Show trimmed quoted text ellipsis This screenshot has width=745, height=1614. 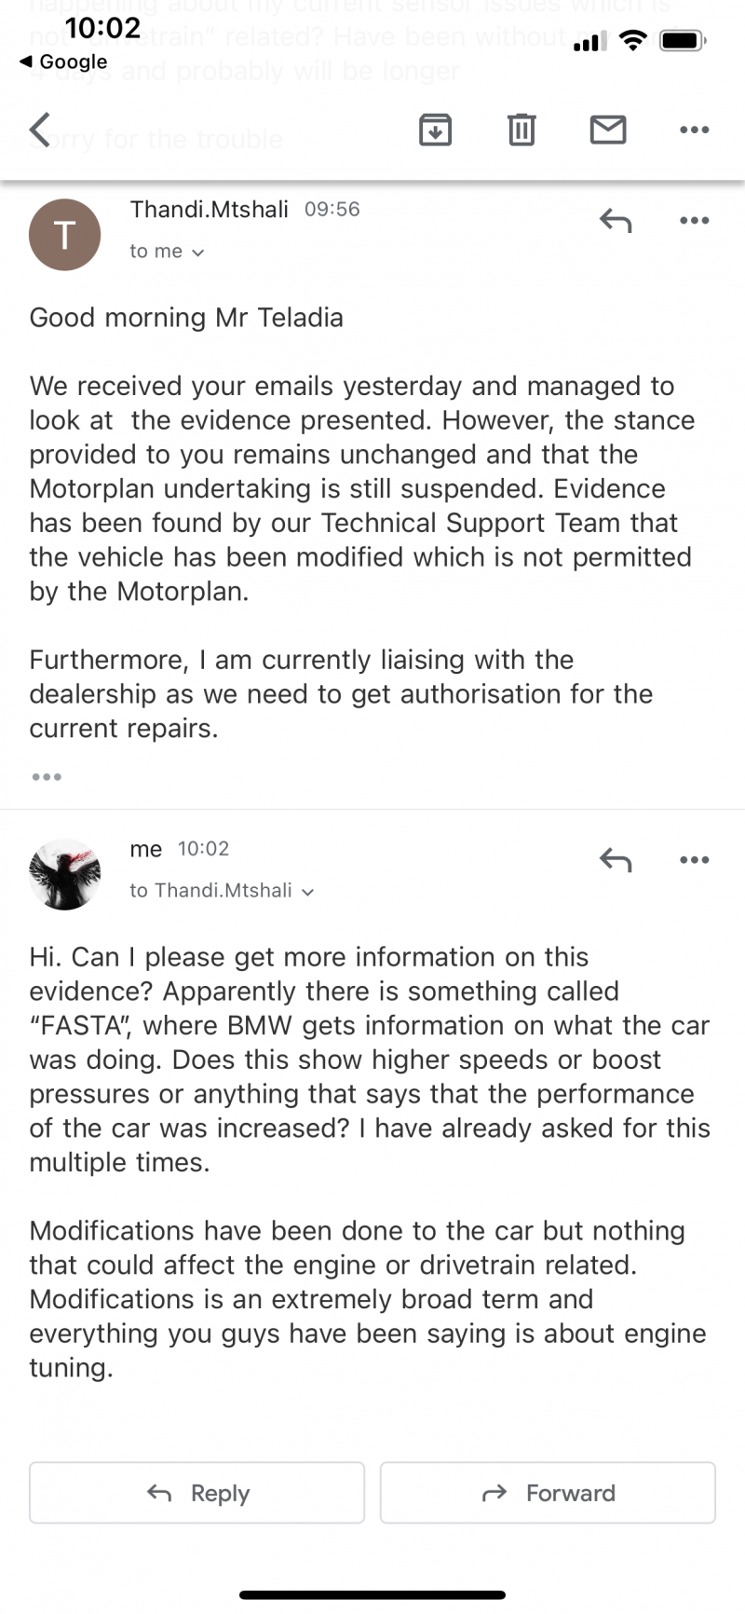point(47,776)
